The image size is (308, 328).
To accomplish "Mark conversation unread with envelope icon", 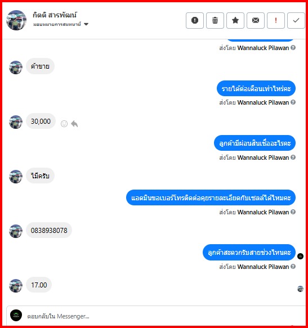I will (256, 20).
